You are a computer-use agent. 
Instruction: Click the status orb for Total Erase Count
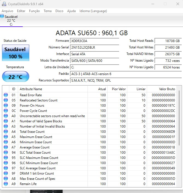pos(6,131)
